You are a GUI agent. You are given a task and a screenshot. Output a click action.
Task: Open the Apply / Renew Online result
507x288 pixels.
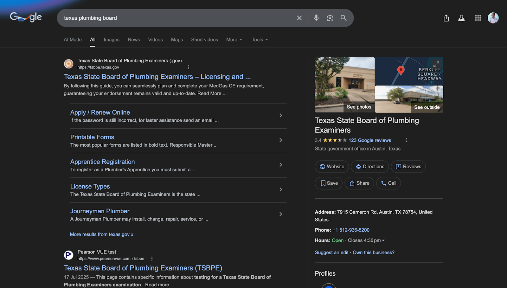pos(100,112)
